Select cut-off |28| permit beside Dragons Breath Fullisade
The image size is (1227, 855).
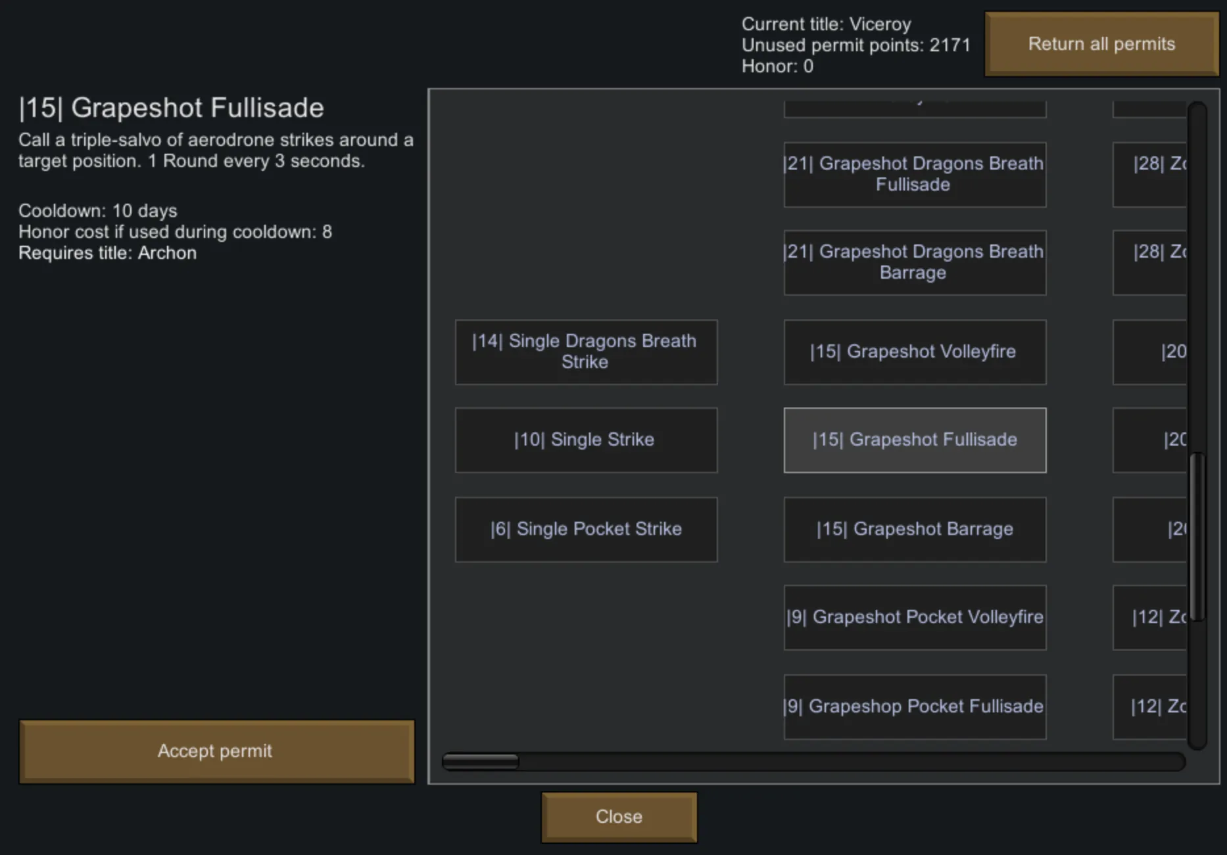(1151, 174)
